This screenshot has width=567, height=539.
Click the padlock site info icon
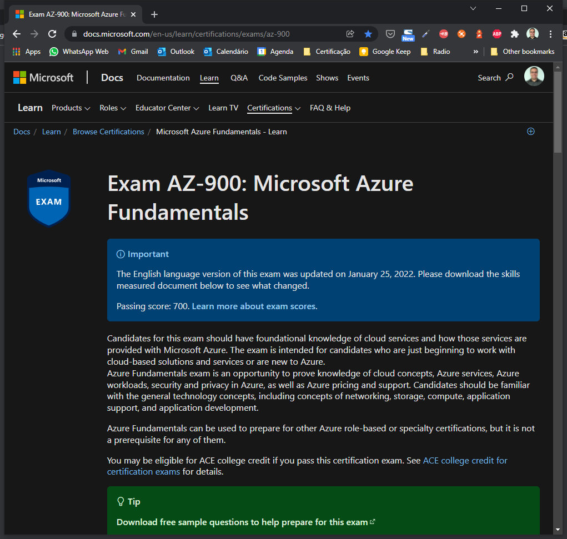point(74,34)
